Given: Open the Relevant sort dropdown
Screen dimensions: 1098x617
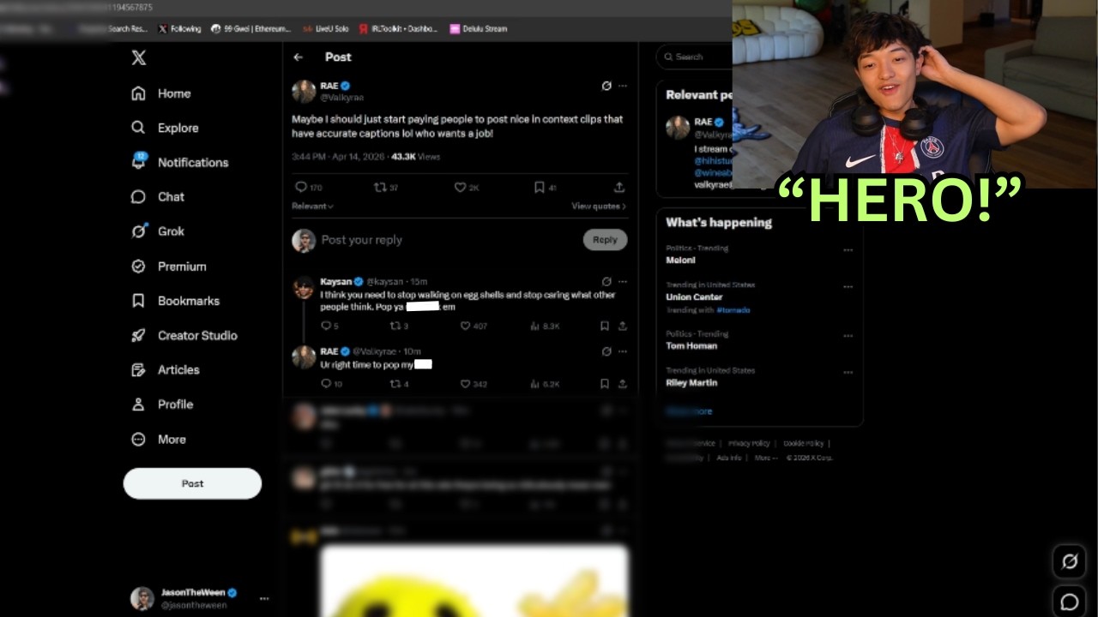Looking at the screenshot, I should (x=312, y=206).
